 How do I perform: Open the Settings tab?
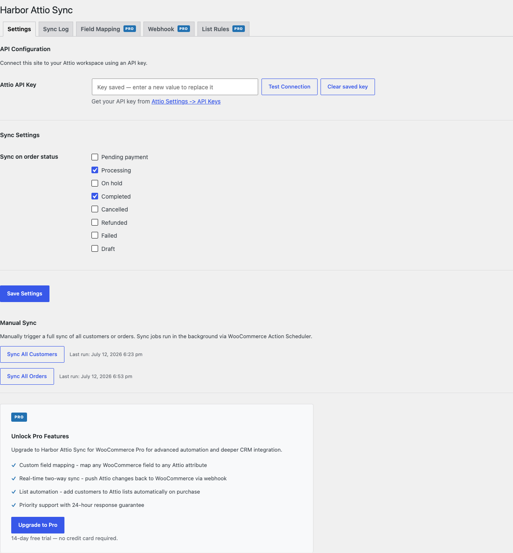pos(19,29)
